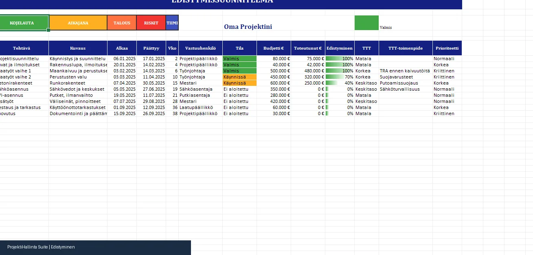Select the 40% progress bar cell

click(340, 83)
